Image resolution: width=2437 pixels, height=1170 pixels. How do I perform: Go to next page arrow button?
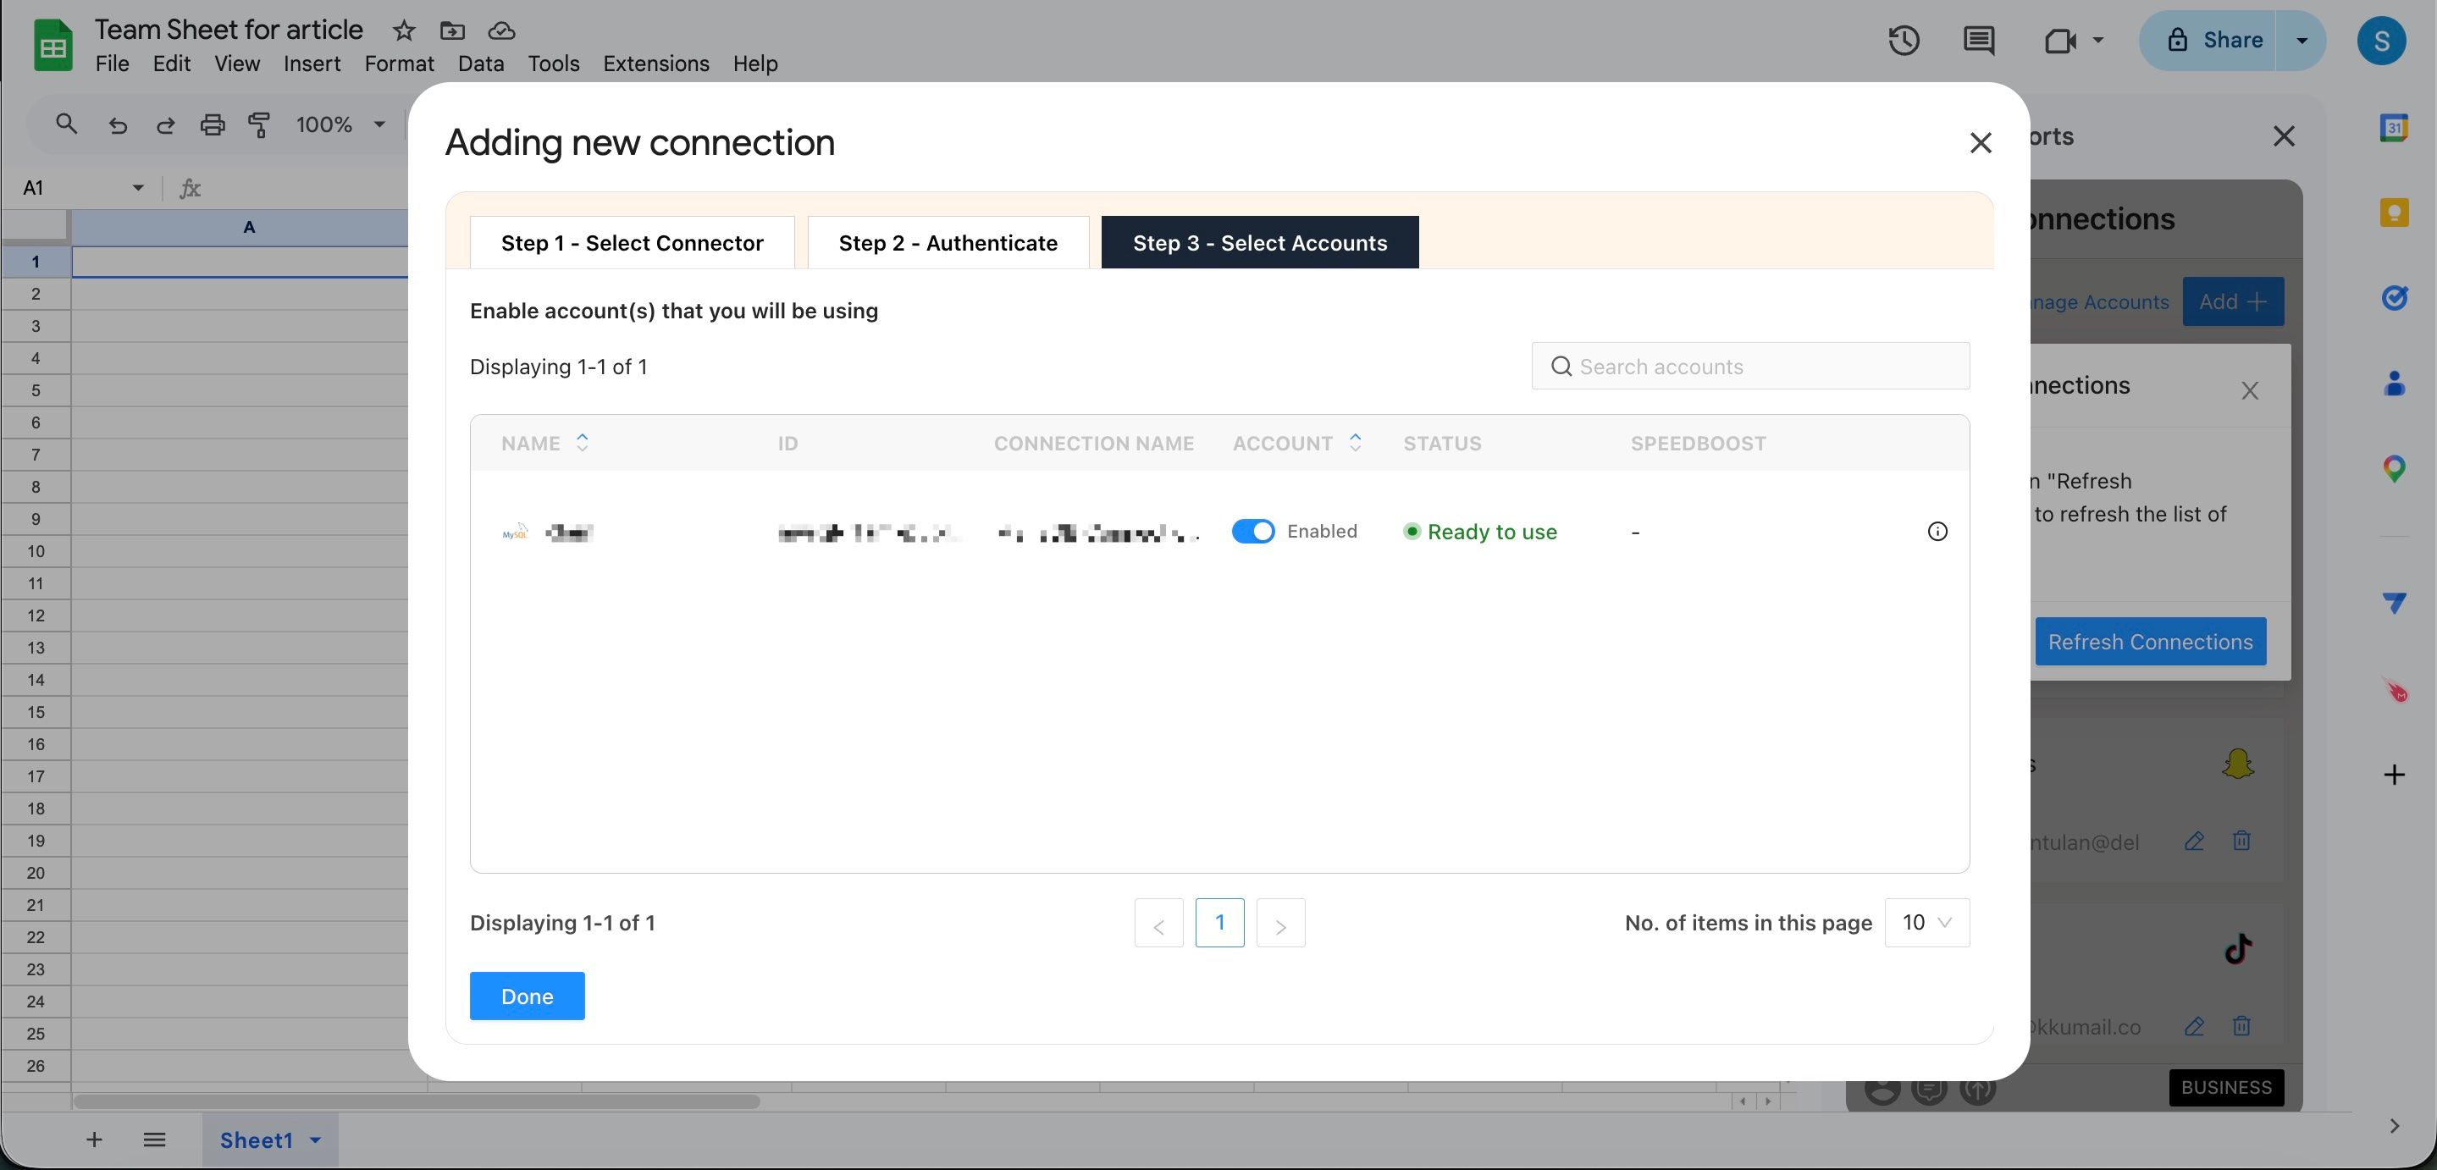point(1280,924)
